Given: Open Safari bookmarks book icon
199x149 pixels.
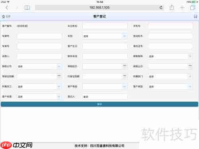Looking at the screenshot, I should [27, 8].
